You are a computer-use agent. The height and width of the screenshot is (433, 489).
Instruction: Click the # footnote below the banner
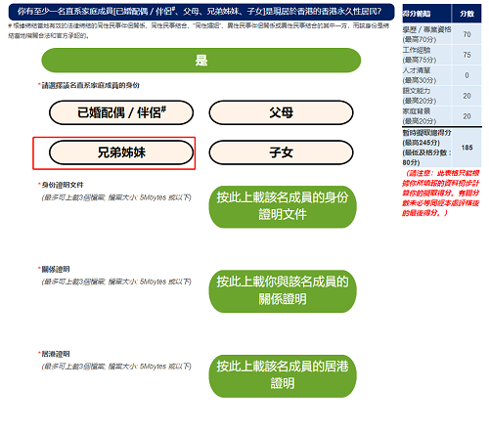[x=199, y=30]
